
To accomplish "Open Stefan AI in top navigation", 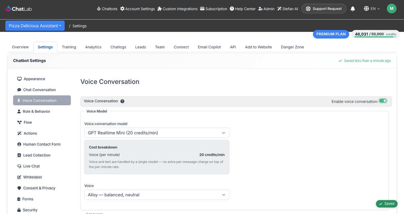I will (x=288, y=9).
